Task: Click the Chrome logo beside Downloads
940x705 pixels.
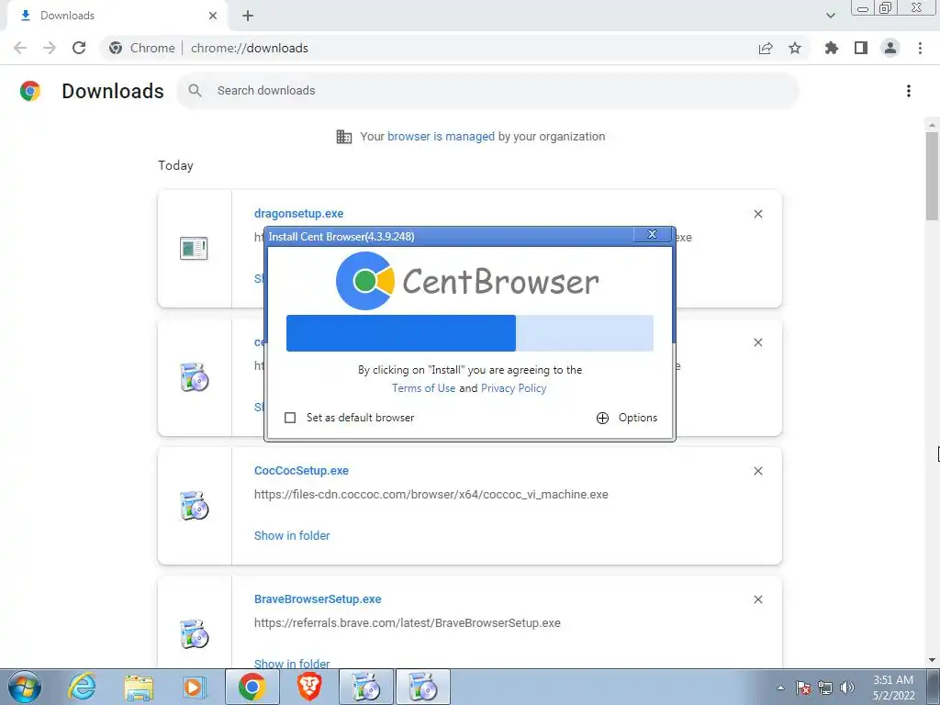Action: coord(30,91)
